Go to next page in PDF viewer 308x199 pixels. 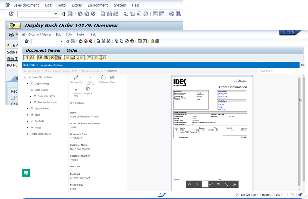(197, 184)
